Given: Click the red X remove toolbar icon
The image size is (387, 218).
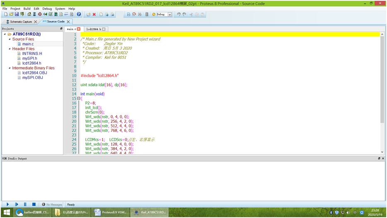Looking at the screenshot, I should tap(94, 14).
